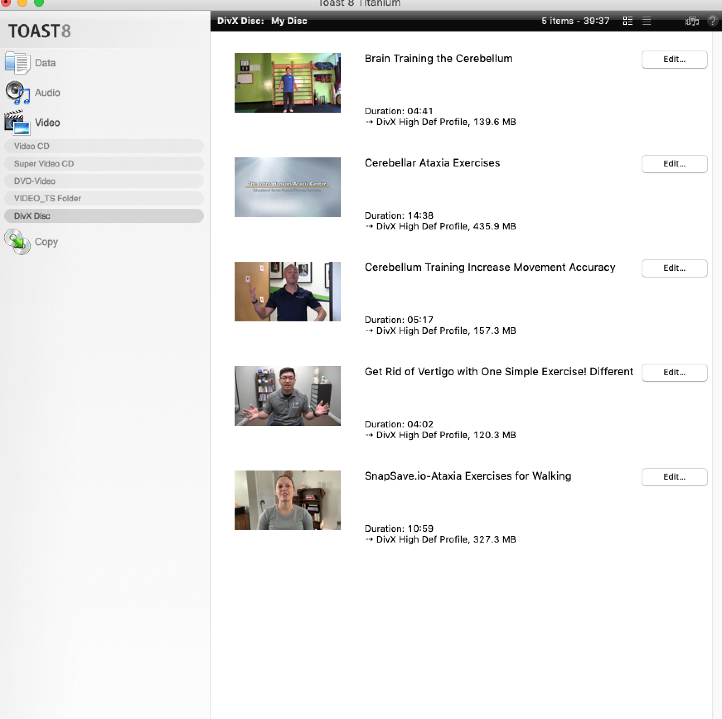Select Get Rid of Vertigo thumbnail
Image resolution: width=722 pixels, height=719 pixels.
[x=288, y=396]
